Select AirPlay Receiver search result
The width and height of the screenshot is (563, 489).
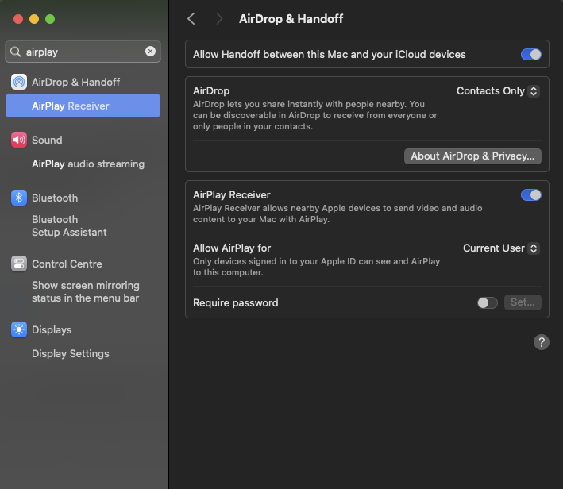(83, 106)
